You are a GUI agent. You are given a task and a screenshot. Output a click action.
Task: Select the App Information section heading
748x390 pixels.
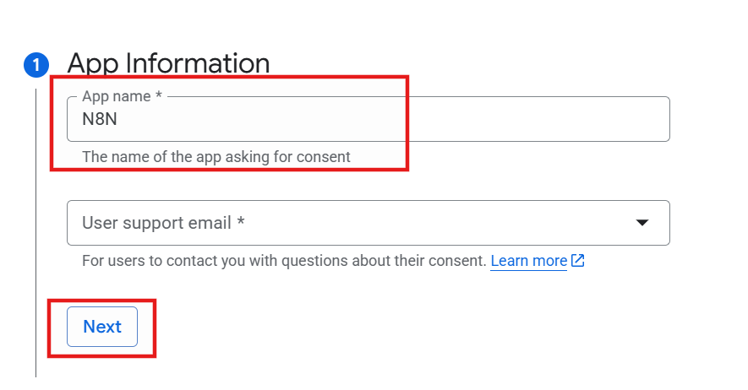168,63
